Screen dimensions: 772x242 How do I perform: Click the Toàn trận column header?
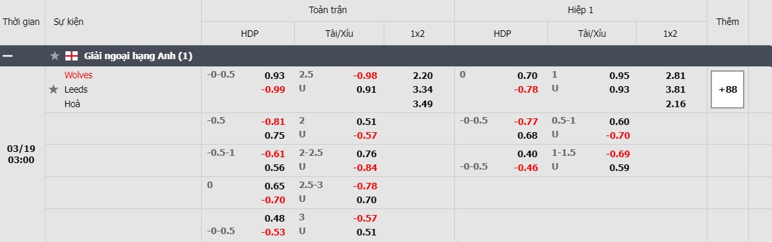point(328,11)
